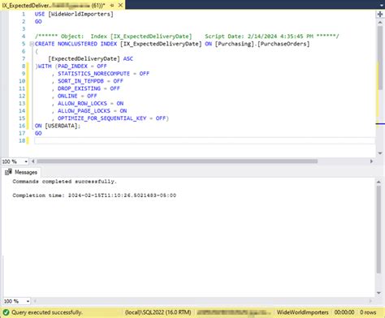Click 'PAD_INDEX = OFF' on line 8

point(82,67)
